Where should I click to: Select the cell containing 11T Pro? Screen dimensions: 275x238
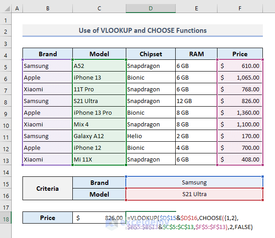99,89
